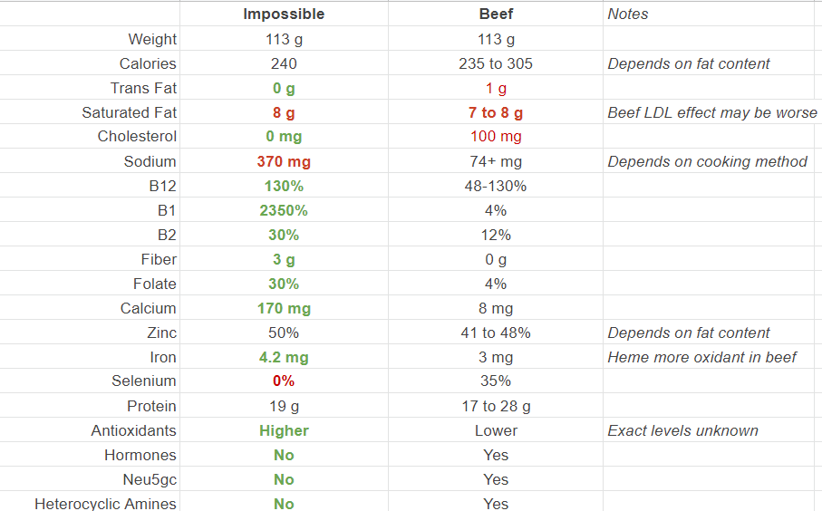Select the Beef cholesterol cell 100 mg
This screenshot has height=511, width=822.
pos(496,136)
